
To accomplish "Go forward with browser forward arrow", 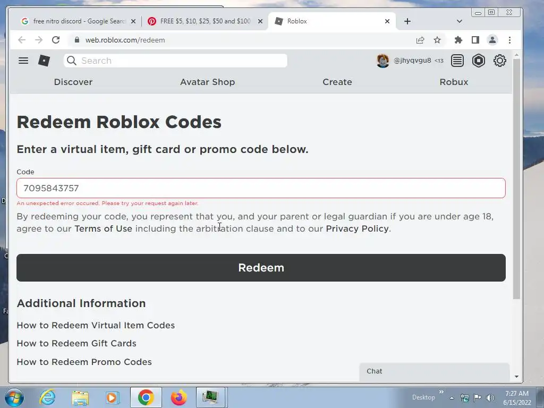I will 39,40.
